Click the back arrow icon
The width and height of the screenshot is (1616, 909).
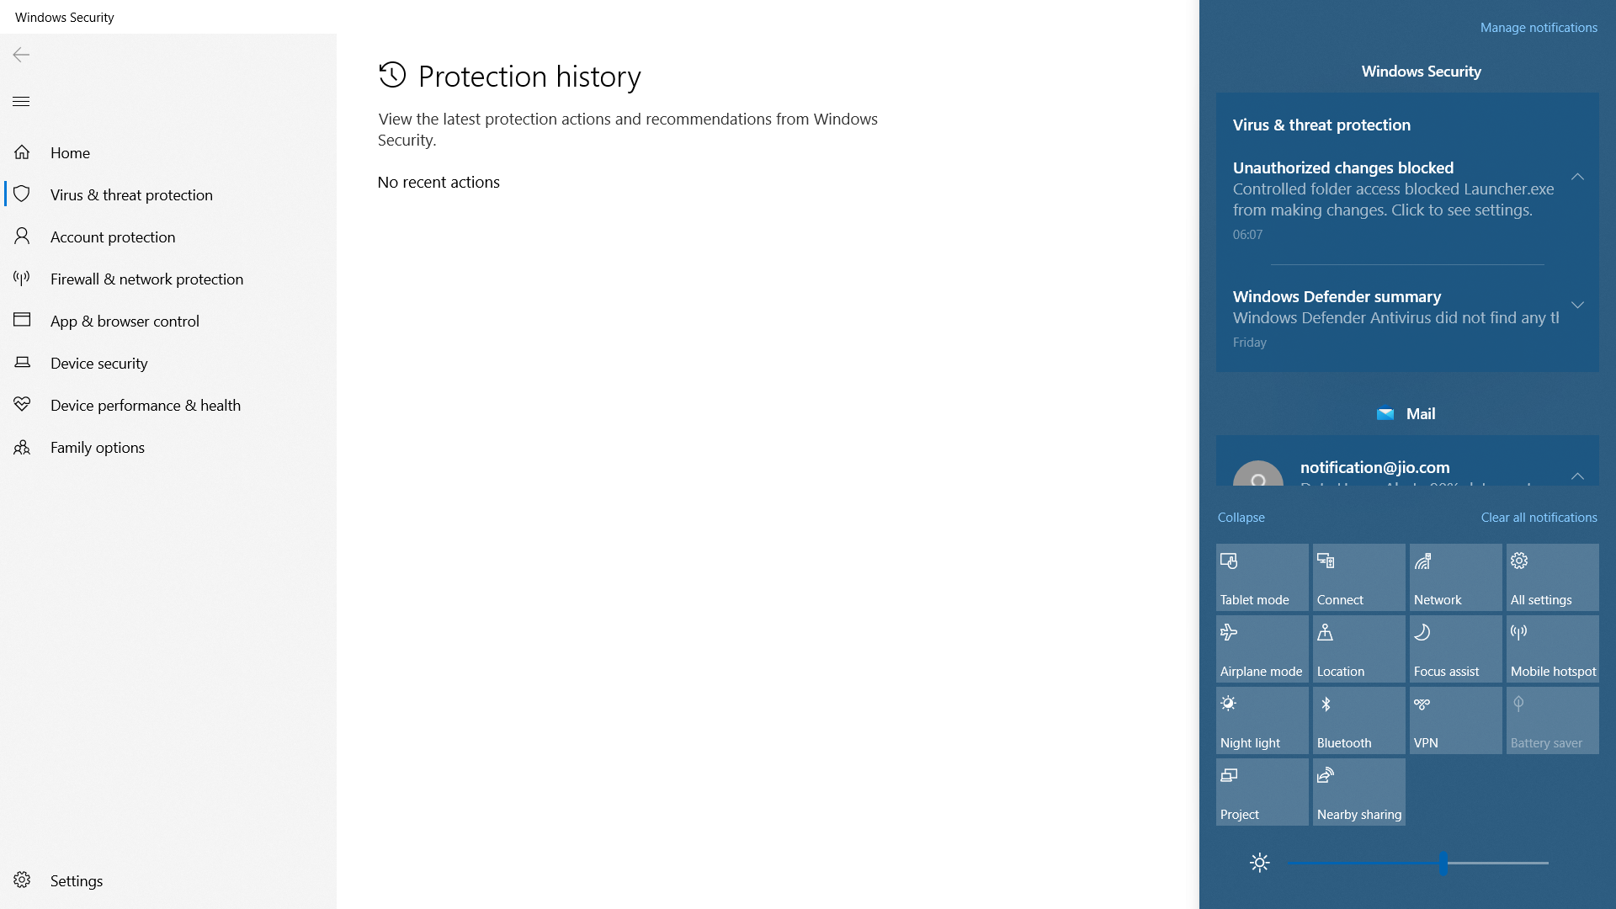point(21,55)
